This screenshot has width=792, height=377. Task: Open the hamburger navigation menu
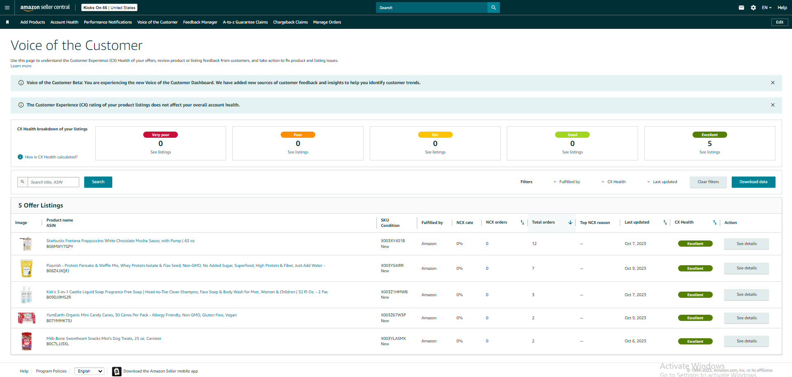pyautogui.click(x=7, y=7)
